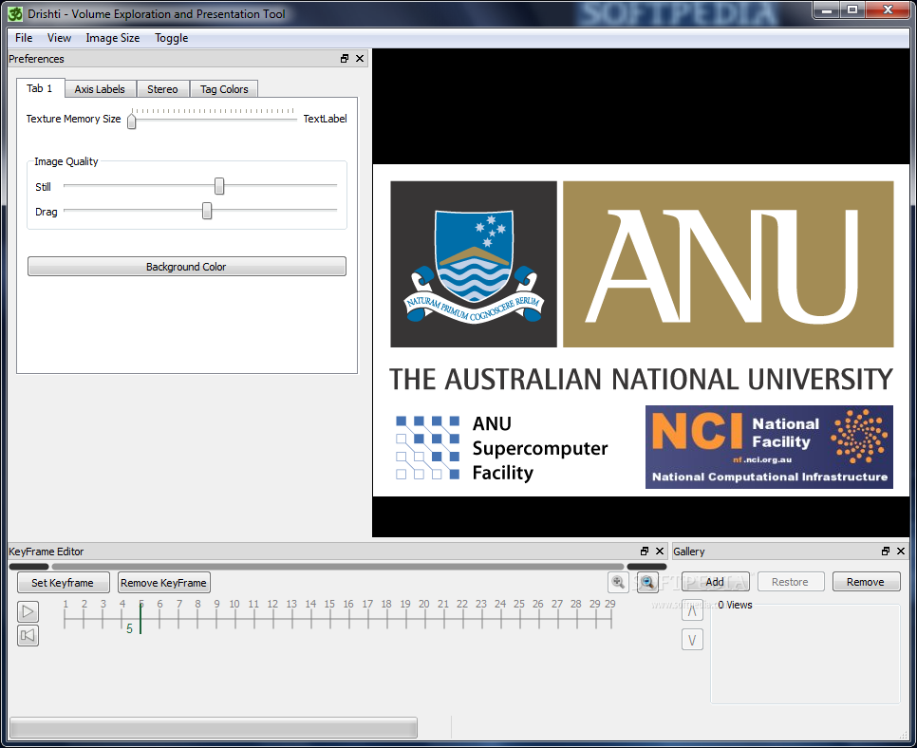Open the Toggle menu
This screenshot has height=748, width=917.
[172, 38]
